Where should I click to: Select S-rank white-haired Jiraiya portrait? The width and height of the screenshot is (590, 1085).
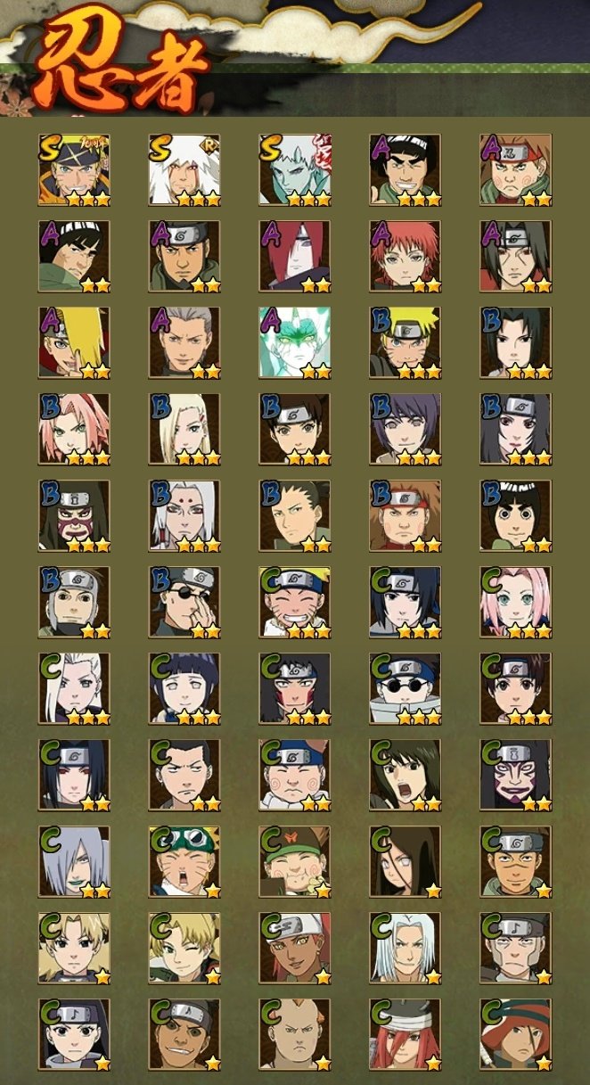click(184, 170)
